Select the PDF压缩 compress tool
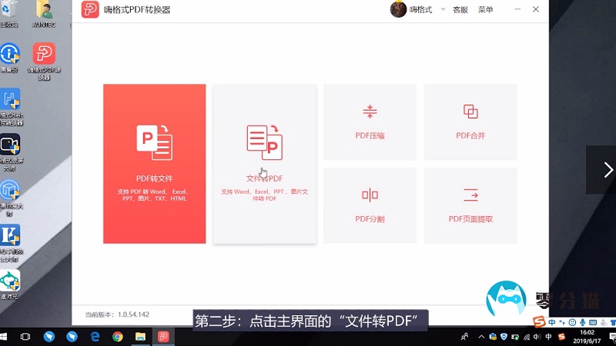 (370, 121)
